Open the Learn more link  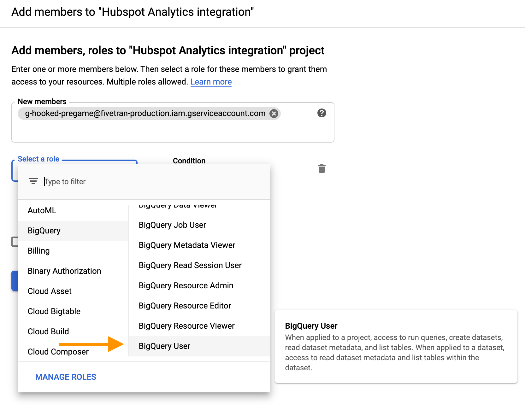(211, 82)
